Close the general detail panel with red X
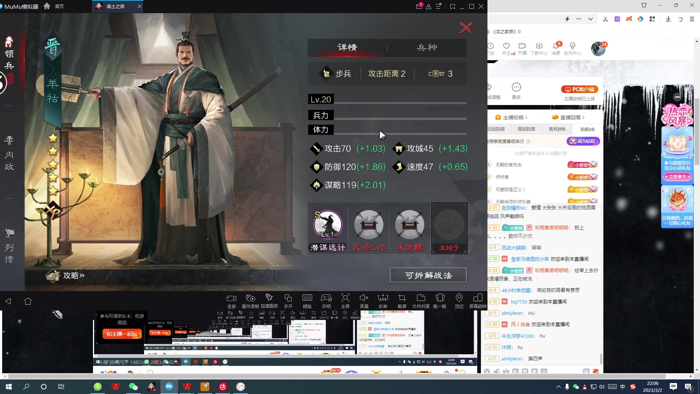This screenshot has height=394, width=700. (466, 28)
